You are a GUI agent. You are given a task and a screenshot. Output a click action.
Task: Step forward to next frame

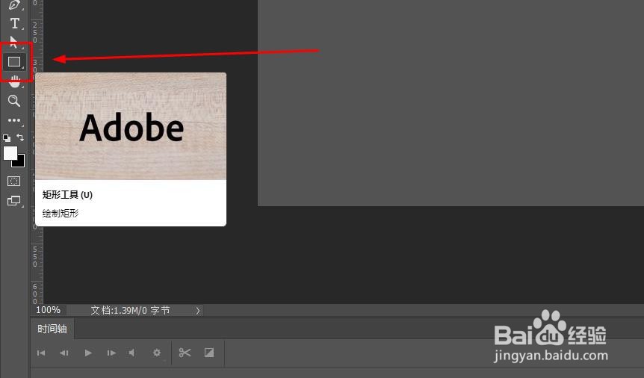111,353
